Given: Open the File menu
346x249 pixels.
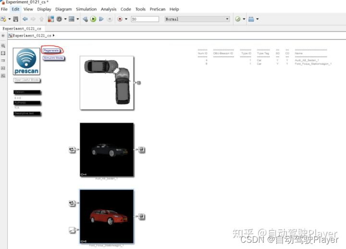Looking at the screenshot, I should click(x=4, y=9).
